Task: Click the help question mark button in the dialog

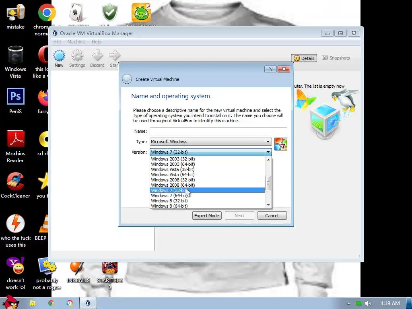Action: tap(270, 69)
